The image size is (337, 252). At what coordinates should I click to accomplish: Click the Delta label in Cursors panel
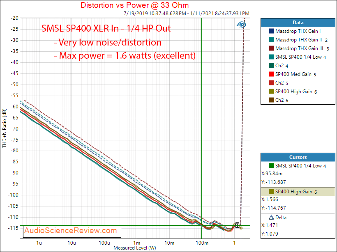281,218
